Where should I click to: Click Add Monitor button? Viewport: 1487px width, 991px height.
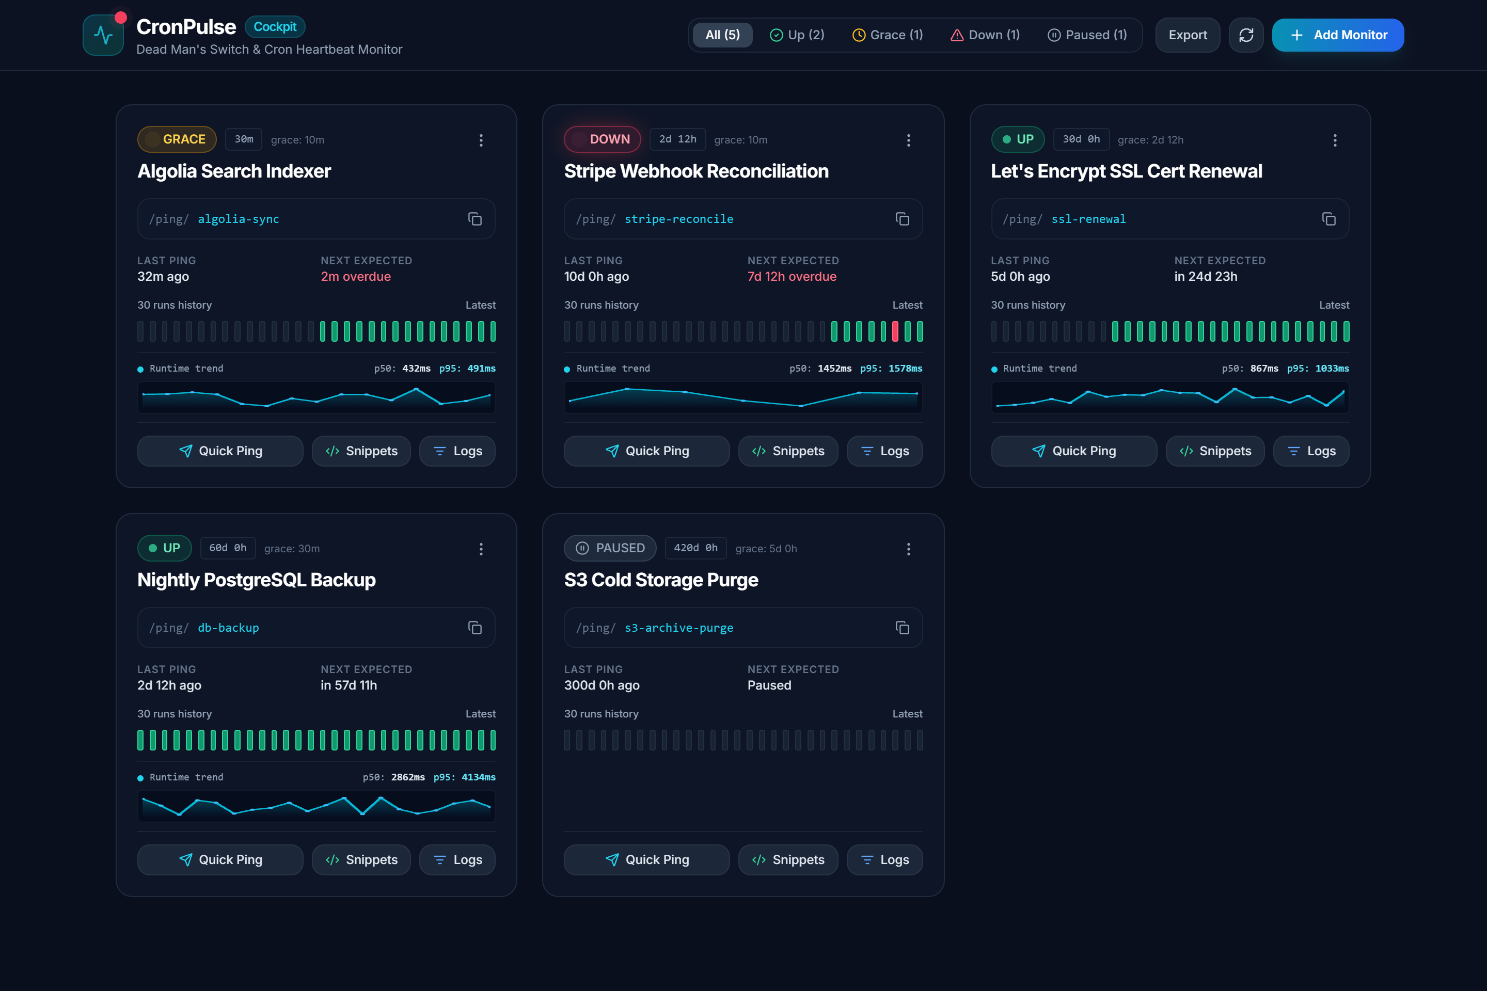pyautogui.click(x=1338, y=35)
